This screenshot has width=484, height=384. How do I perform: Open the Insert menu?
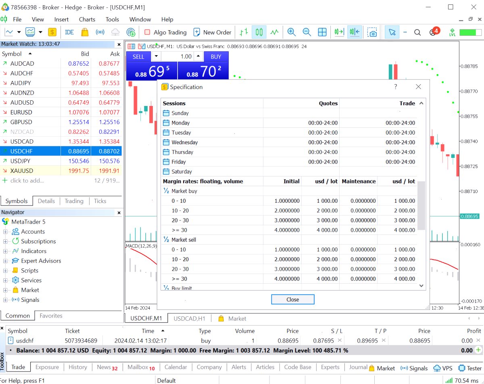[61, 19]
